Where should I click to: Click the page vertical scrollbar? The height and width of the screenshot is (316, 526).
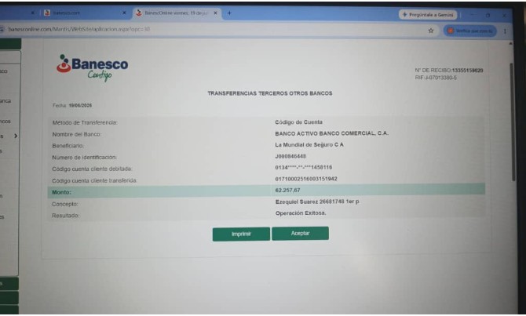point(512,122)
